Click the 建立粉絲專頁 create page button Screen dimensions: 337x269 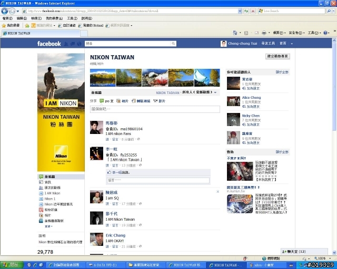[277, 56]
